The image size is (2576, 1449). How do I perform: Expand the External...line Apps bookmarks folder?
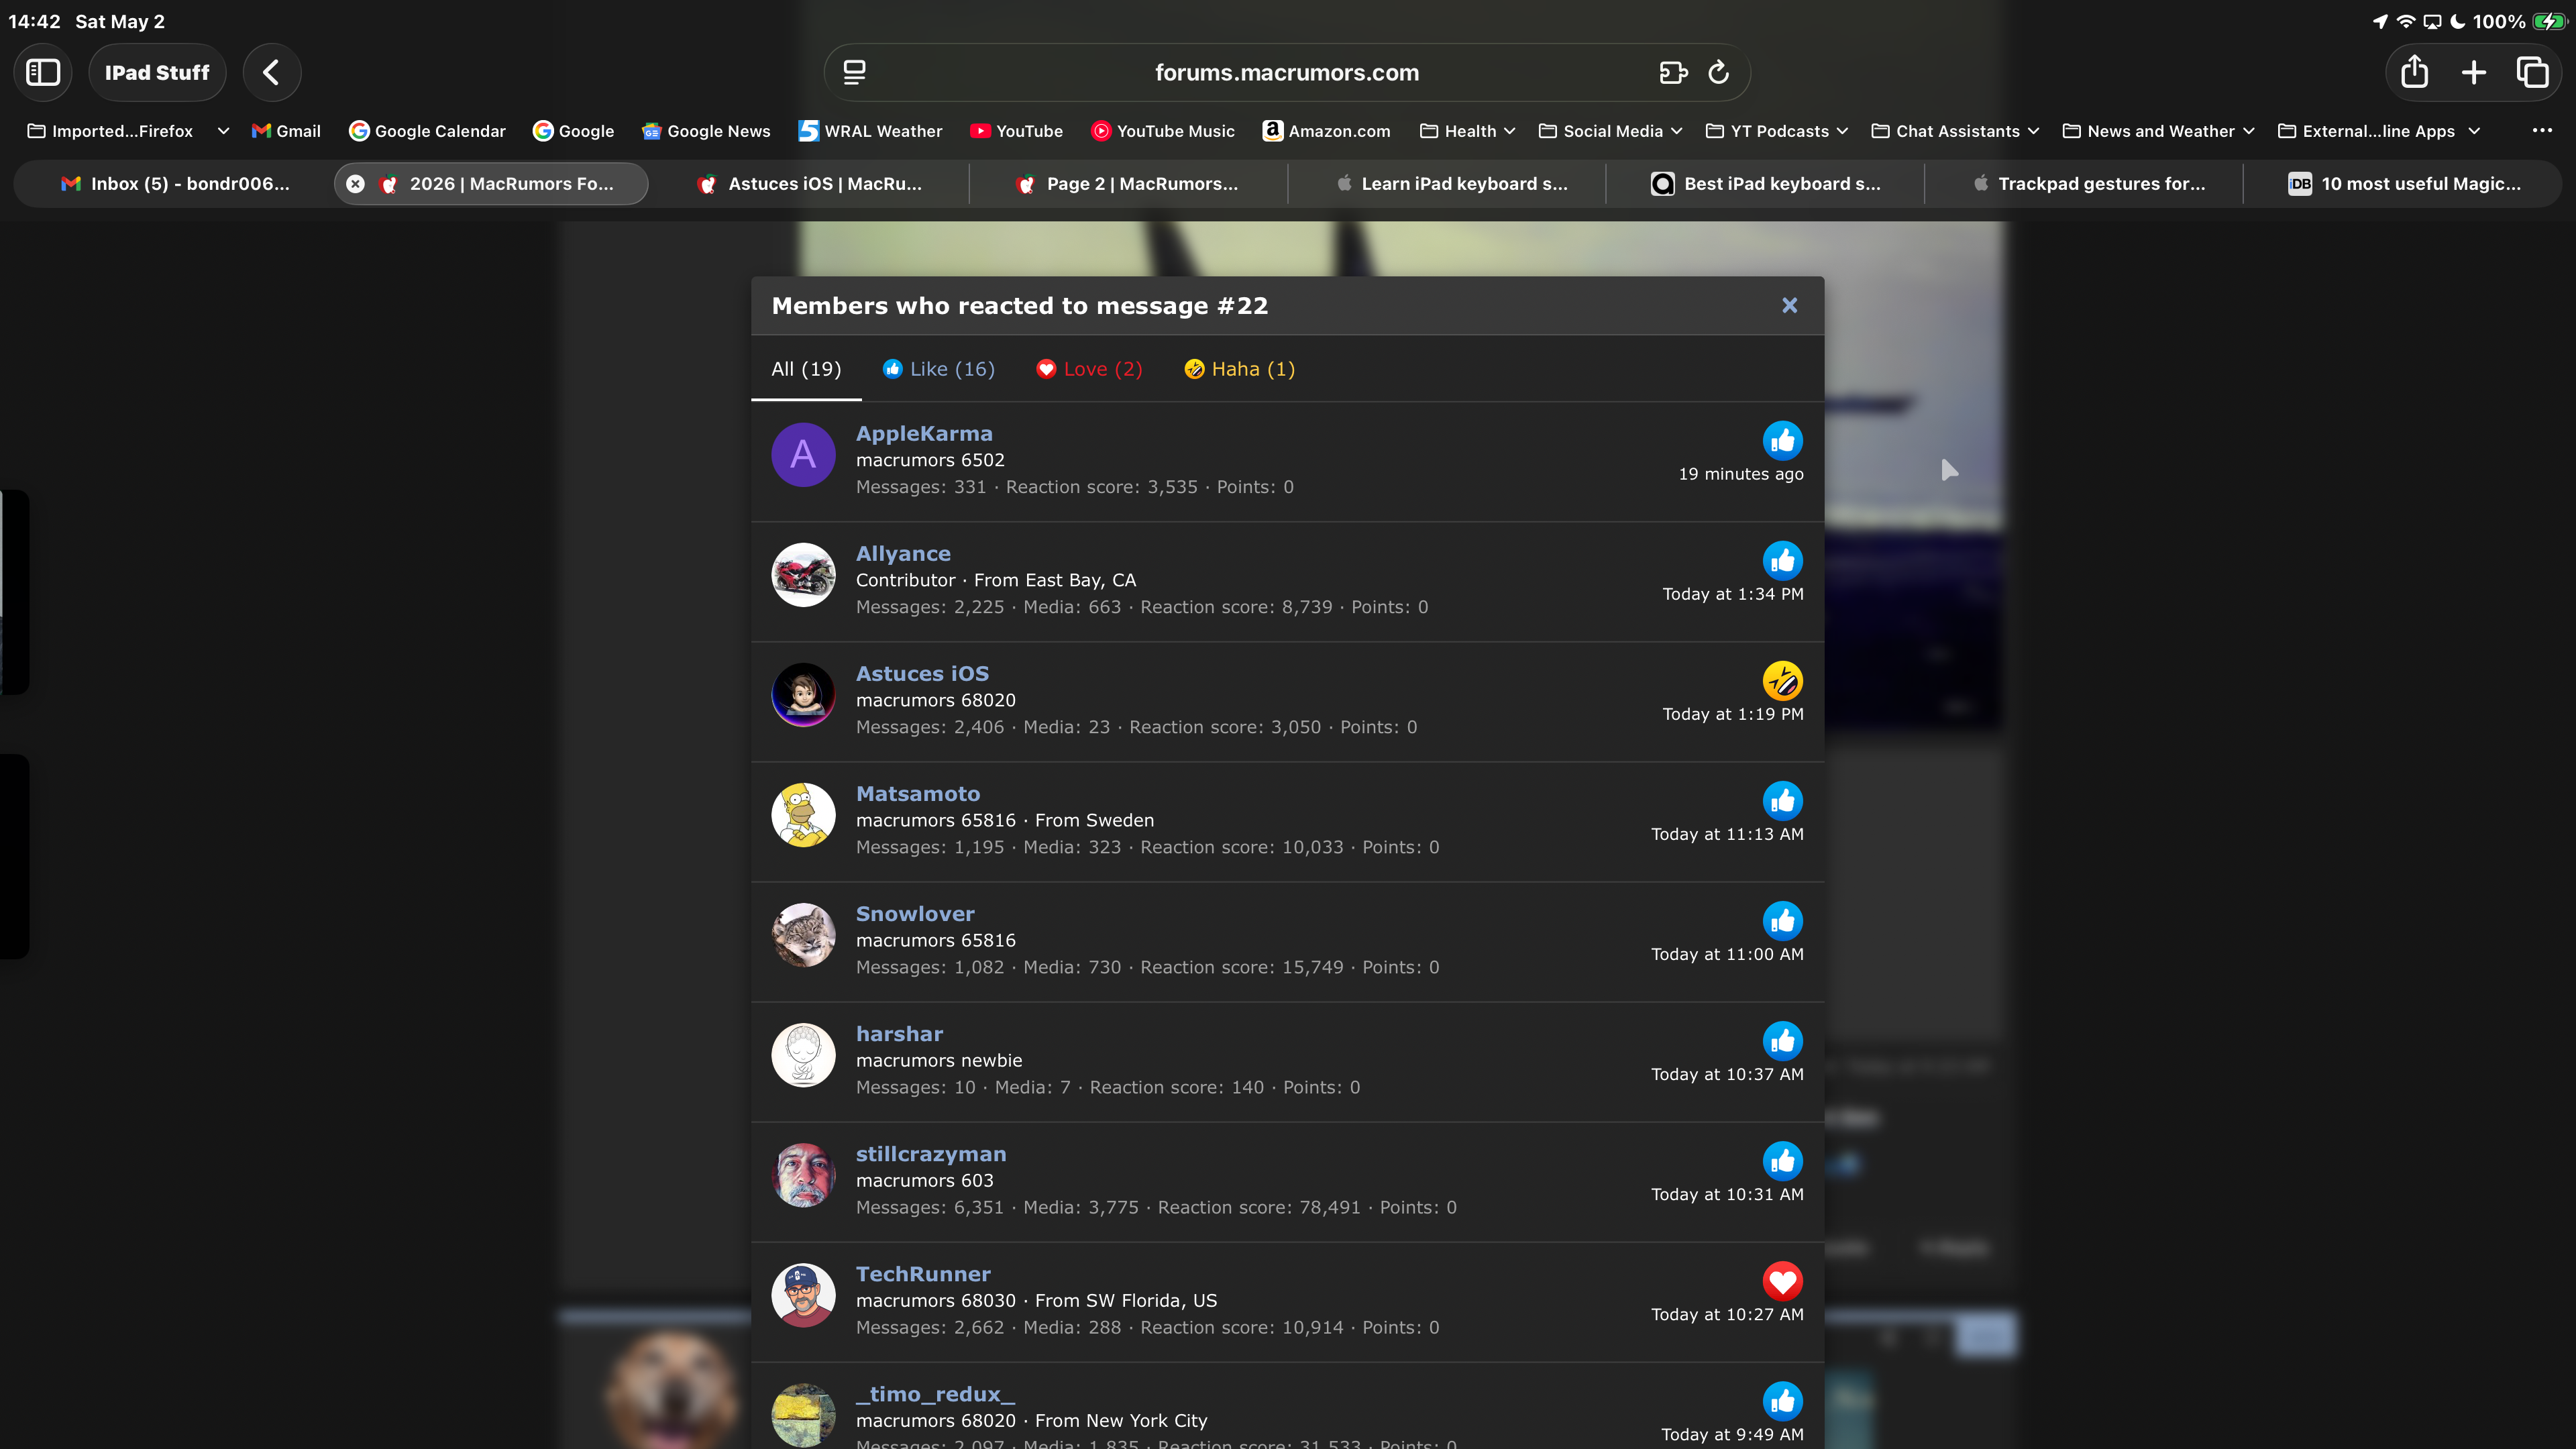point(2379,131)
